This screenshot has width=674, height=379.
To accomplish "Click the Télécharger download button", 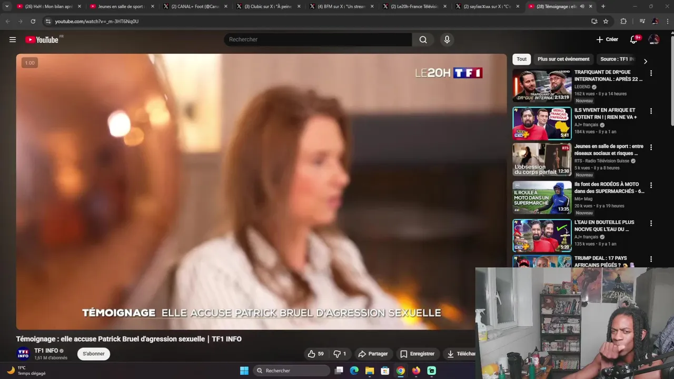I will (x=460, y=354).
